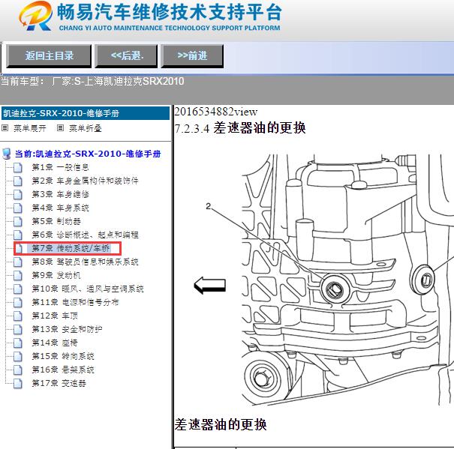Click the page icon of 第6章
Viewport: 454px width, 449px height.
[x=18, y=235]
